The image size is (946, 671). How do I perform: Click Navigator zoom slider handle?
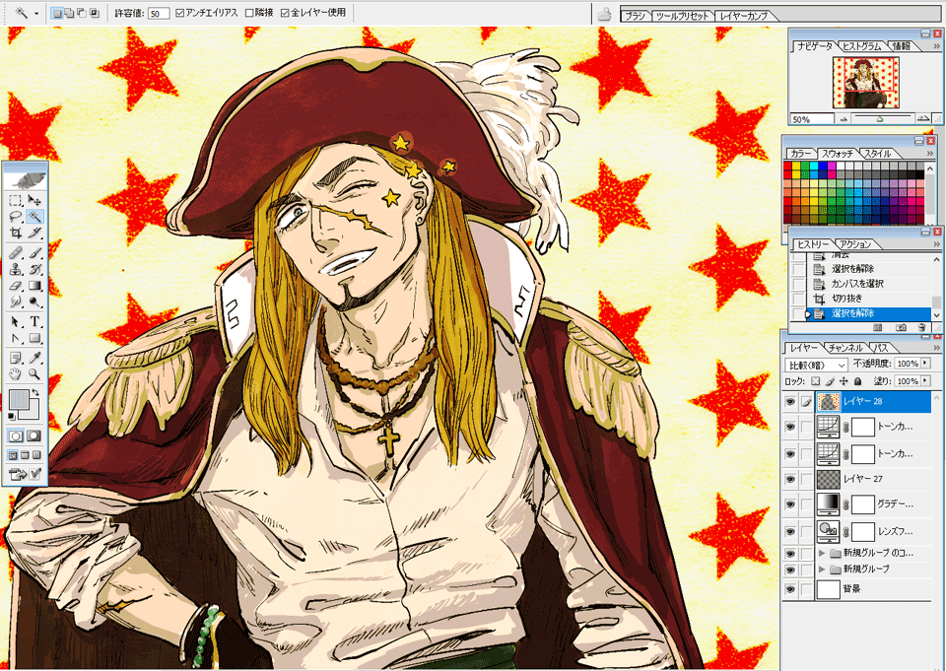click(x=879, y=119)
